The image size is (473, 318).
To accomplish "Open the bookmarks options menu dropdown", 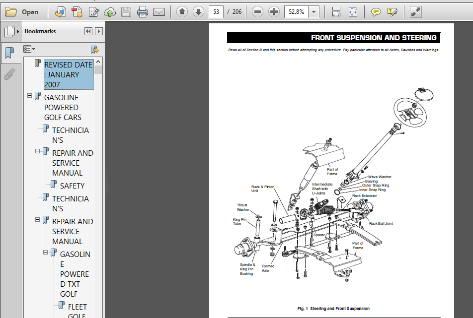I will [x=29, y=49].
